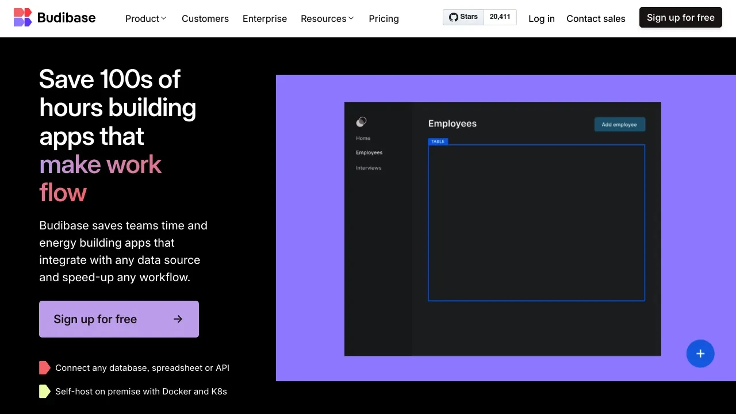Image resolution: width=736 pixels, height=414 pixels.
Task: Click the Employees heading in the demo
Action: [453, 124]
